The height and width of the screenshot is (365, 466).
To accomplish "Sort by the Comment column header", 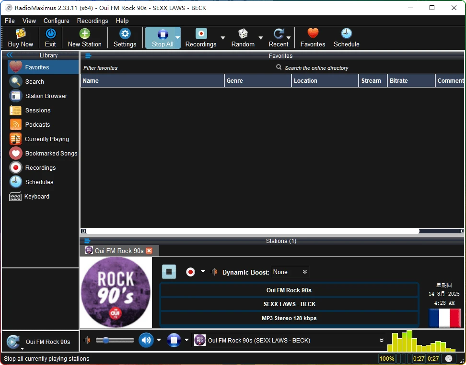I will click(450, 81).
